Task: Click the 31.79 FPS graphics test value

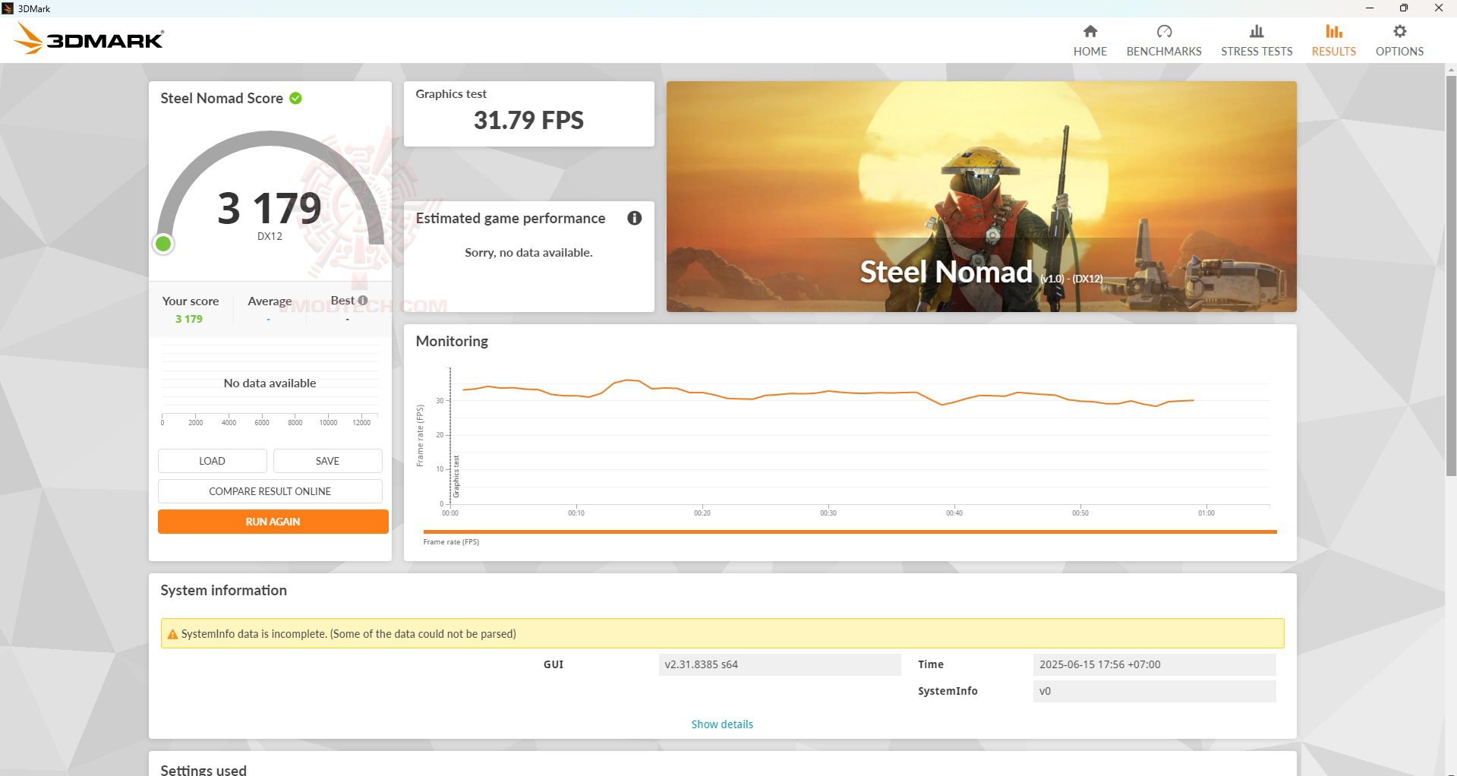Action: pos(528,120)
